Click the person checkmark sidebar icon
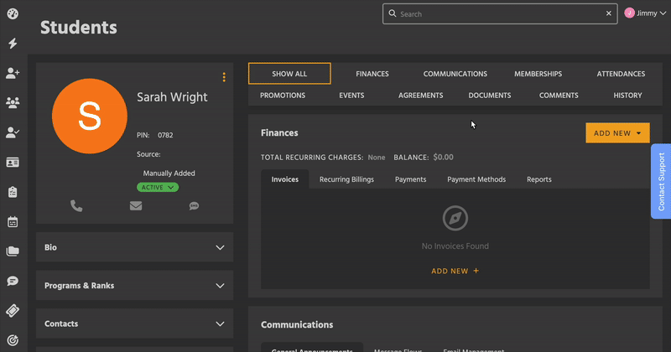The image size is (671, 352). (x=13, y=132)
